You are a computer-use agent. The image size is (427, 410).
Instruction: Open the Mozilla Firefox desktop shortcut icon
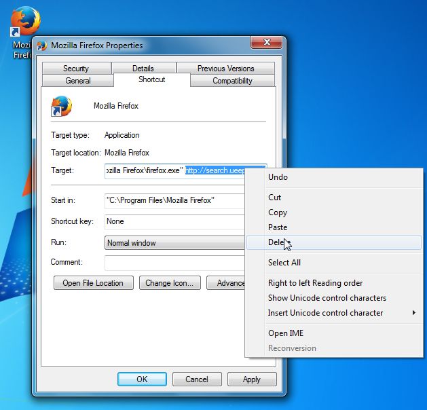(25, 21)
